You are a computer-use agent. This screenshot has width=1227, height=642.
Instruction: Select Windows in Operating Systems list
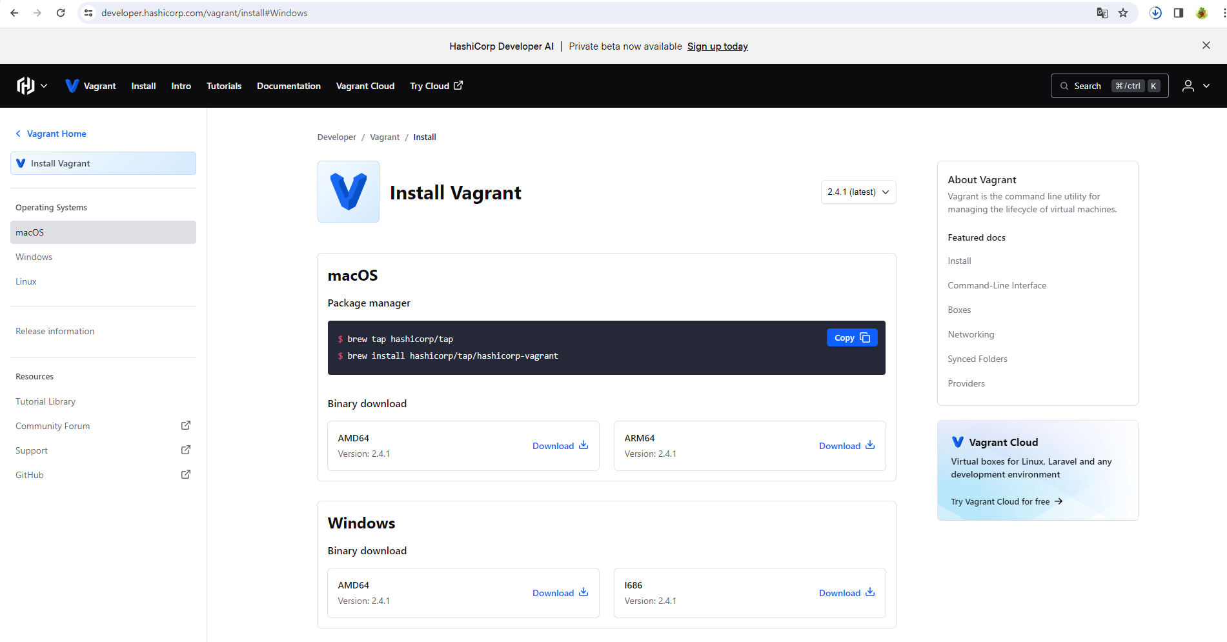[103, 257]
